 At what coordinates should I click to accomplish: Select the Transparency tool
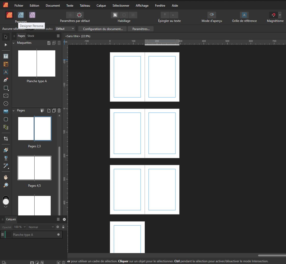tap(6, 158)
